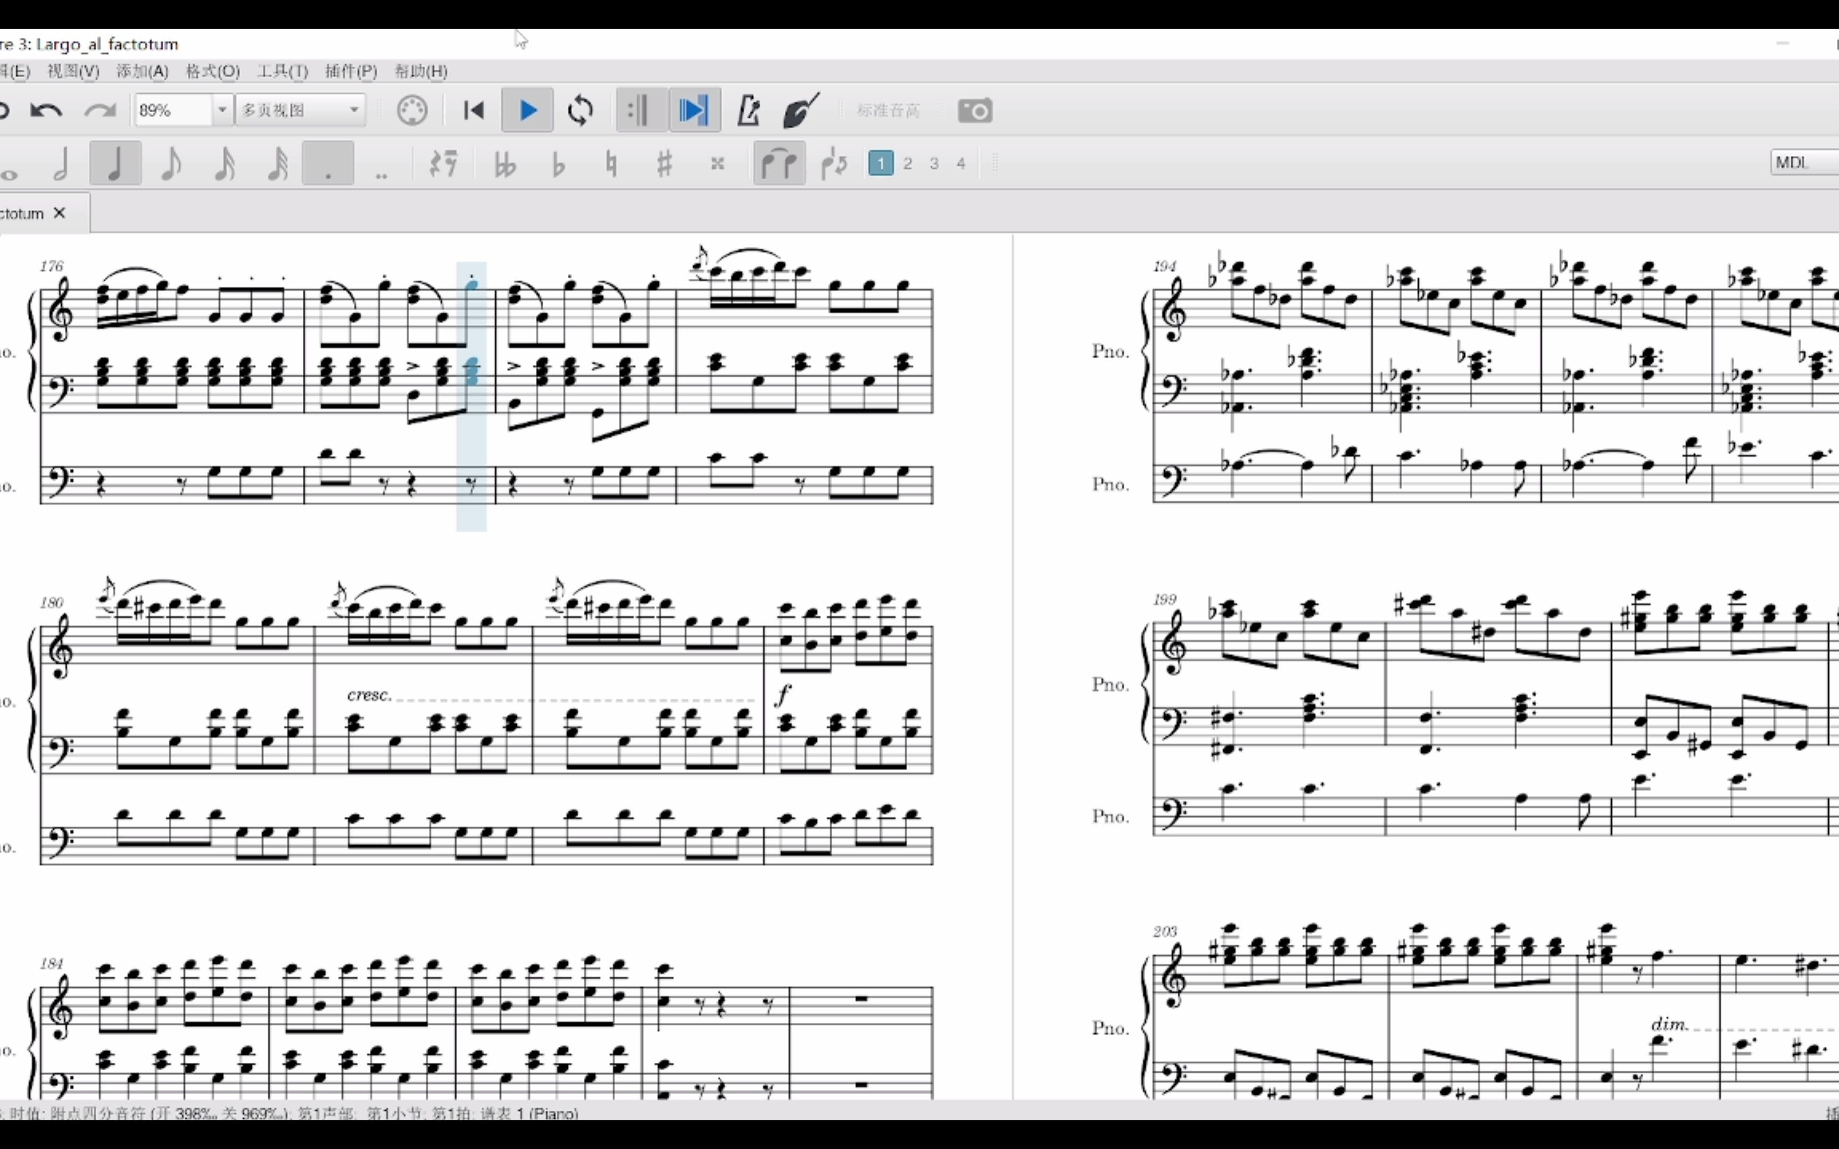Select voice 3
Viewport: 1839px width, 1149px height.
(x=934, y=163)
